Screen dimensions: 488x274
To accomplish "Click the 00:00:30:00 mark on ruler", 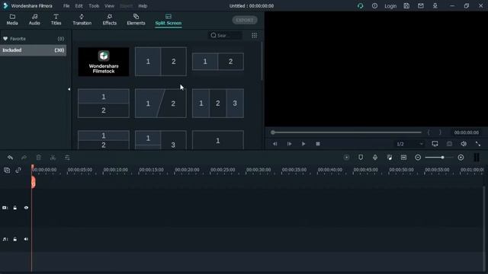I will 258,170.
